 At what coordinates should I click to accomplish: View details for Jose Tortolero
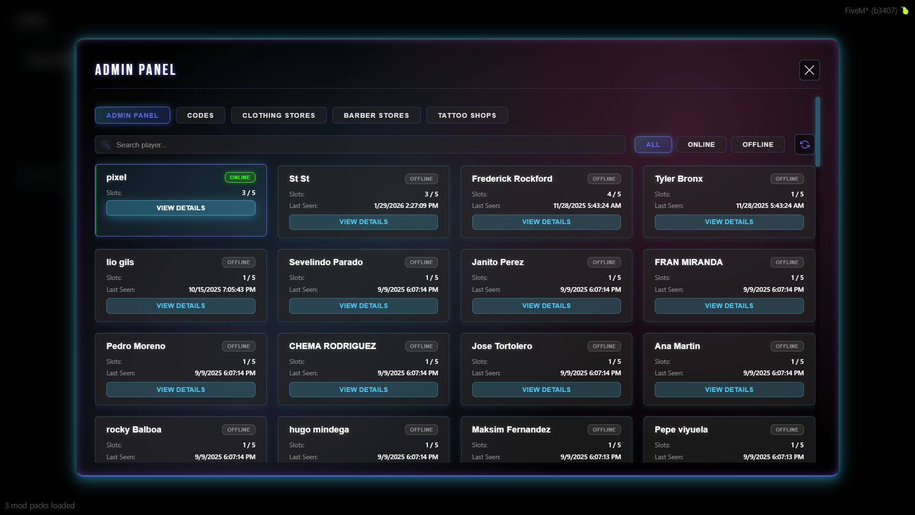point(546,390)
